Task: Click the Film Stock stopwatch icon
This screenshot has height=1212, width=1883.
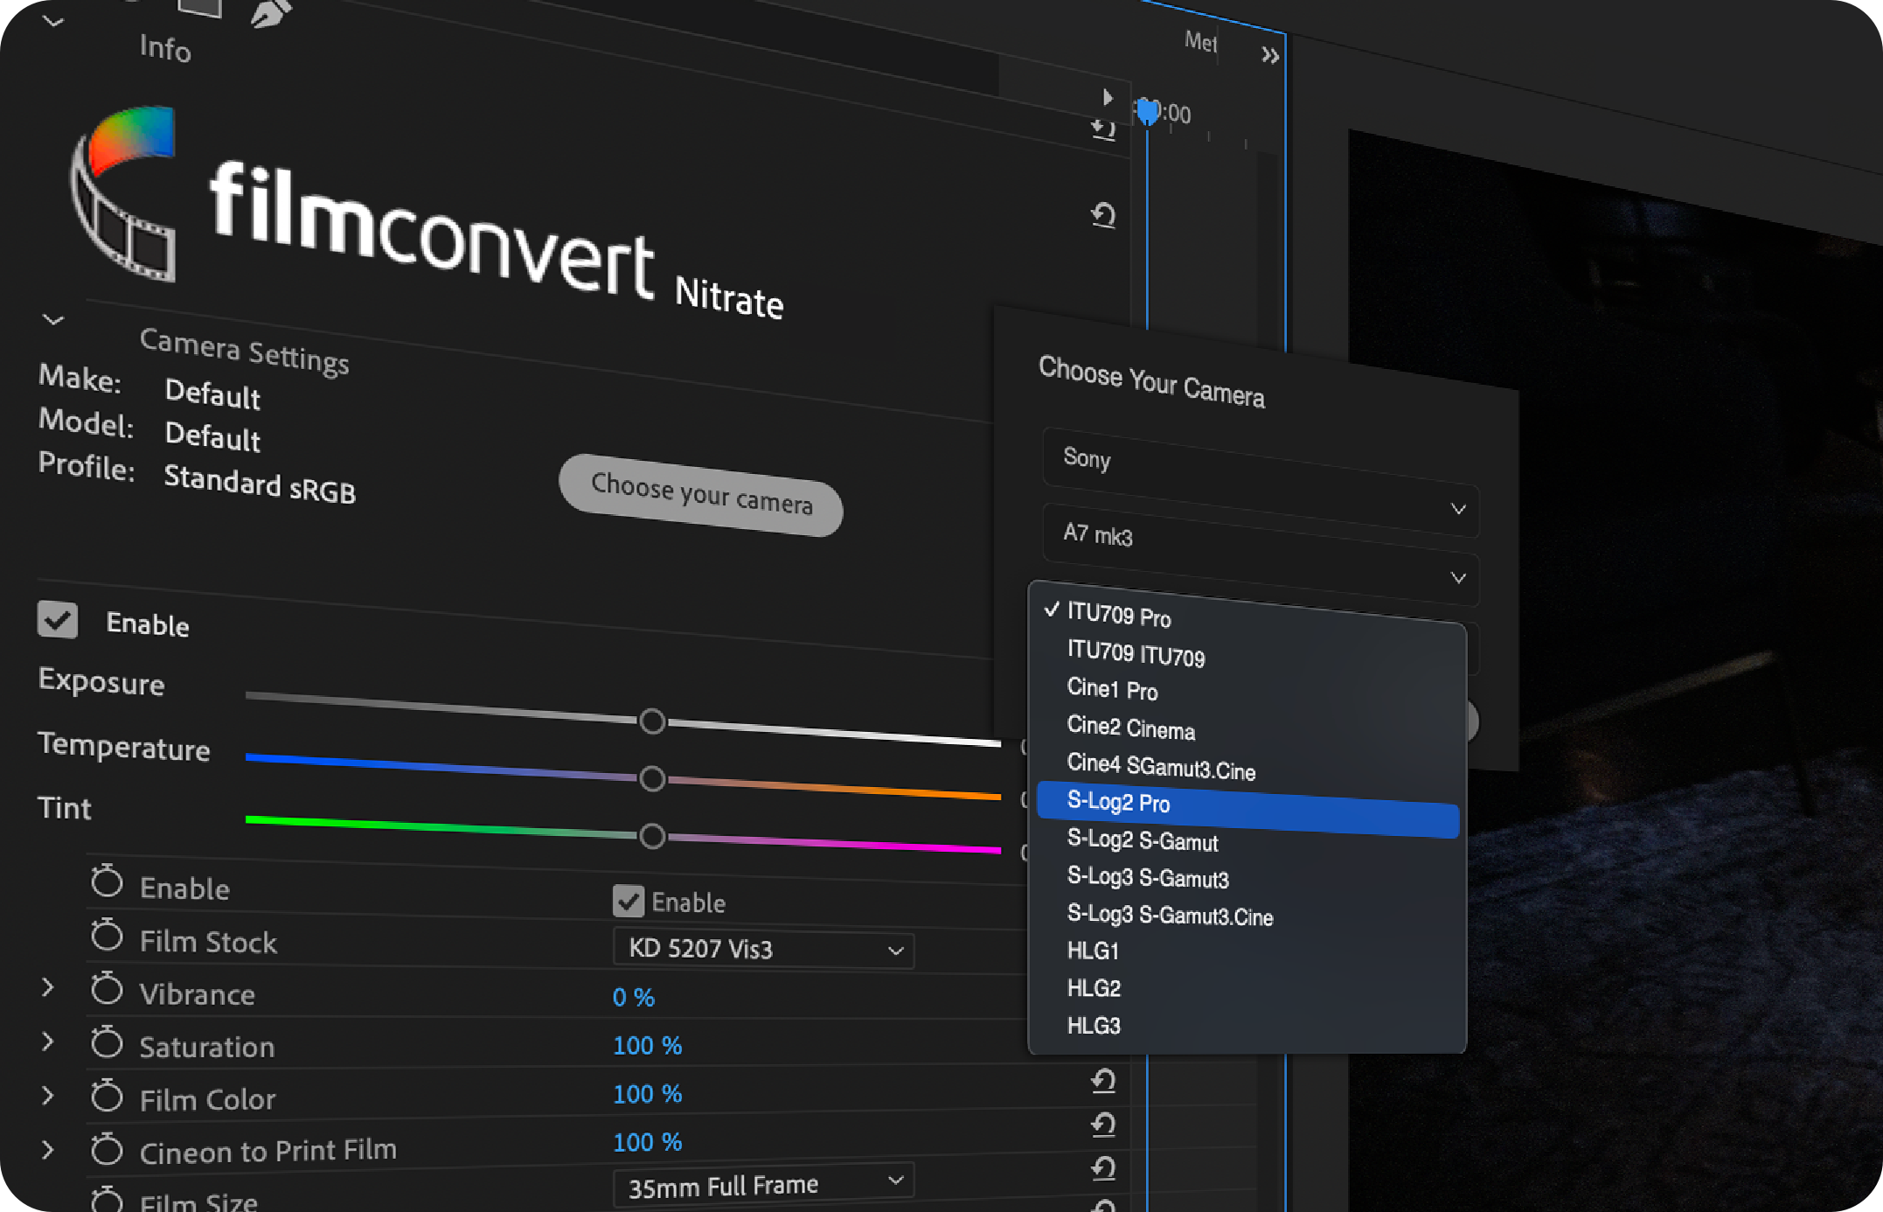Action: [107, 937]
